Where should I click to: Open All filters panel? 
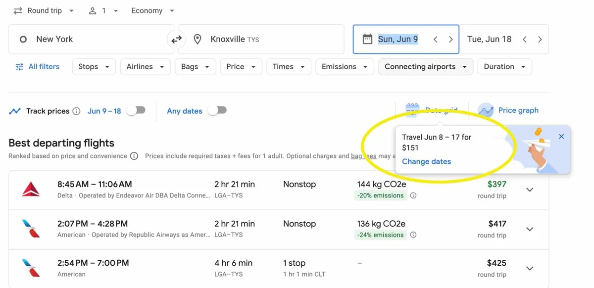[x=38, y=67]
